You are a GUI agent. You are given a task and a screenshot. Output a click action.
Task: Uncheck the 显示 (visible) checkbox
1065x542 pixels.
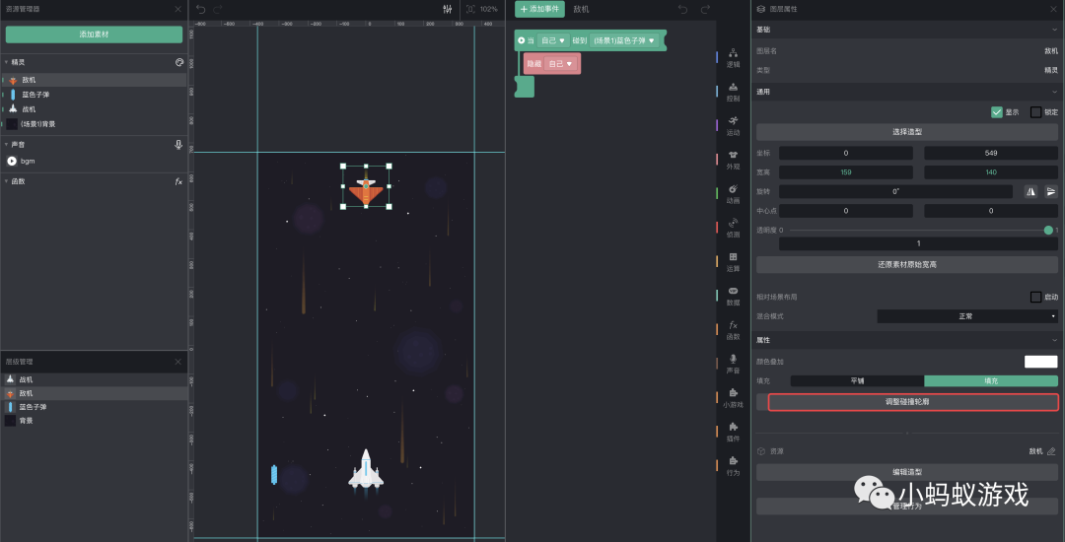tap(997, 112)
